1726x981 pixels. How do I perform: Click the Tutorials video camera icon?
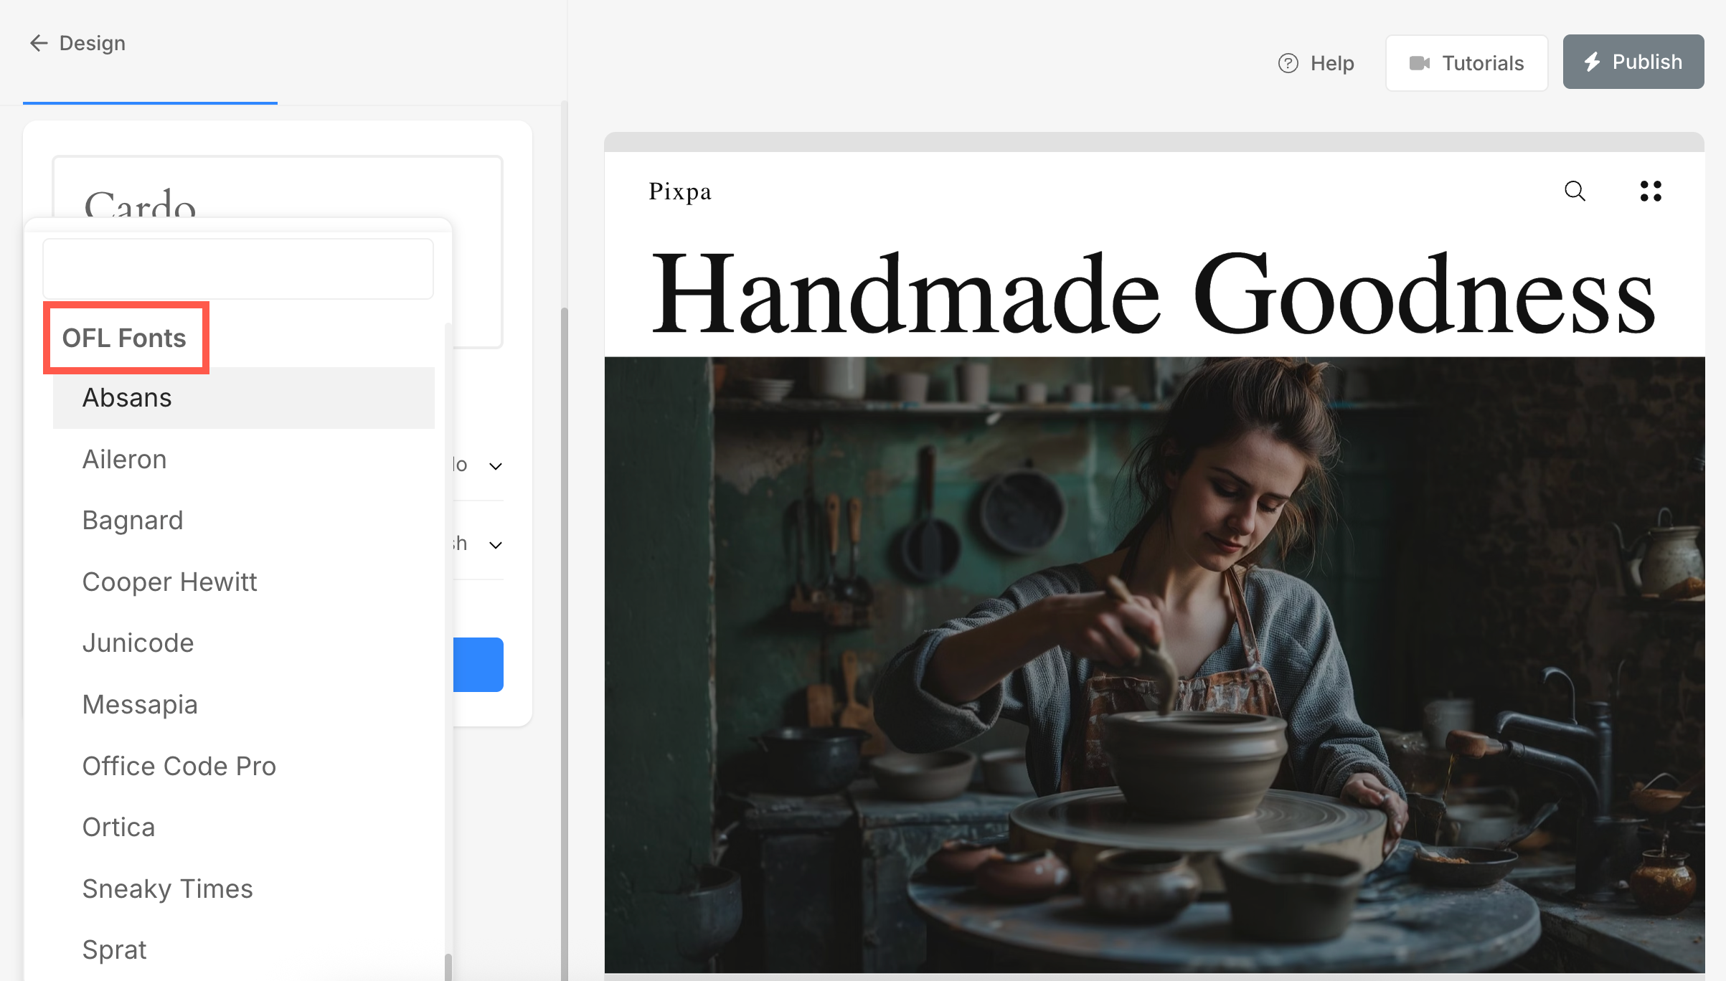pyautogui.click(x=1419, y=63)
